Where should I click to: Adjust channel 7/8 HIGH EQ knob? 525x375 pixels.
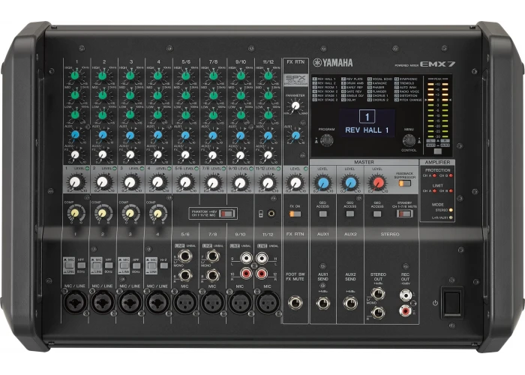213,75
